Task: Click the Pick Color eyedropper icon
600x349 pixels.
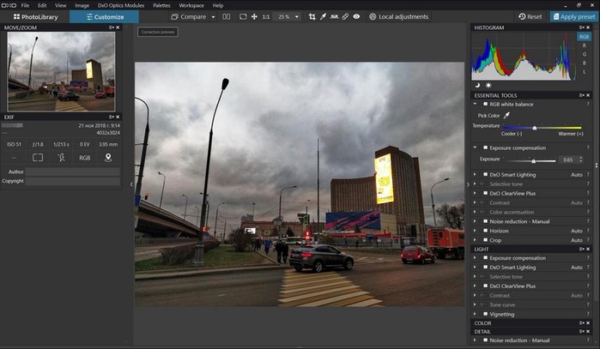Action: [506, 115]
